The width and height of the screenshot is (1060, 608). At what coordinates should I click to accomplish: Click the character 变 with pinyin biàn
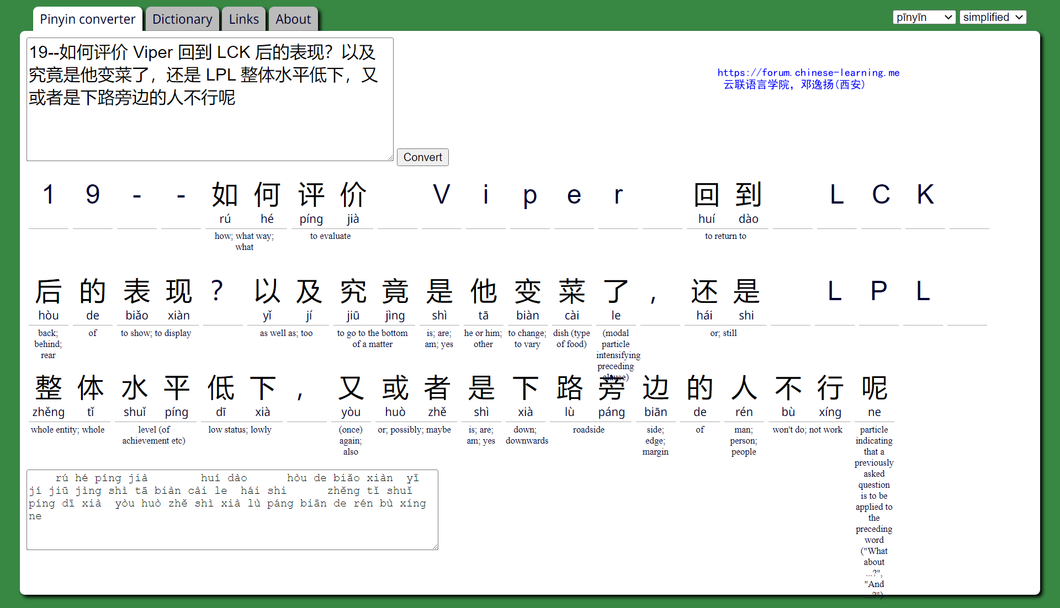(x=528, y=291)
